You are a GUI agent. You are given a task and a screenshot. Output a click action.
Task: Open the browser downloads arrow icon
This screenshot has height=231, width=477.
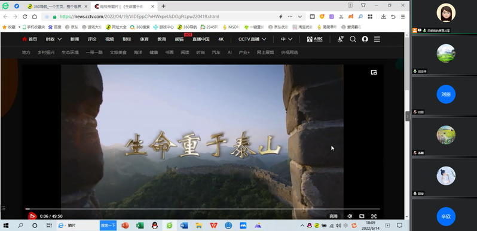pos(383,17)
